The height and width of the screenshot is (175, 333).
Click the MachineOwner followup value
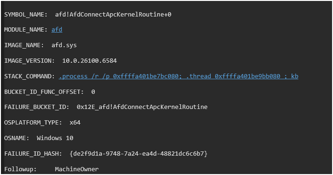click(x=77, y=169)
